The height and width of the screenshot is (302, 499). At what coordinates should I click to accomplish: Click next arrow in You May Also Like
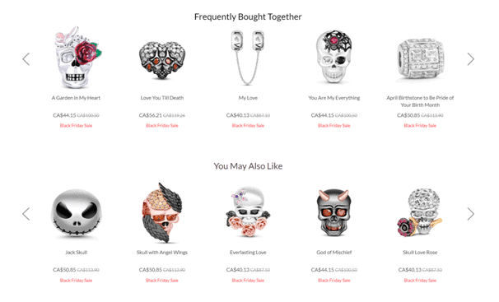tap(471, 214)
